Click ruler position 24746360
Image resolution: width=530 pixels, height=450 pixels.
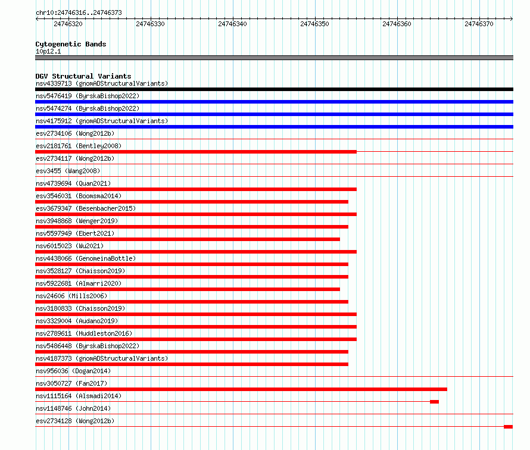tap(397, 24)
